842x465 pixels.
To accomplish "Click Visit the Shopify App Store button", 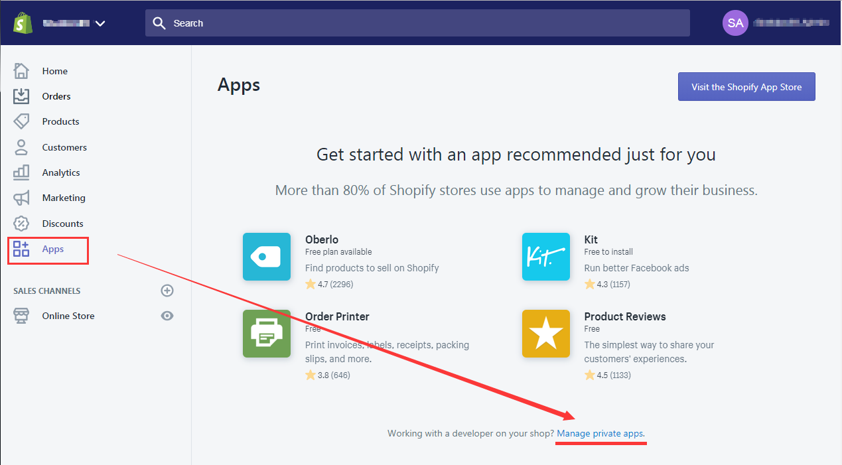I will point(746,87).
